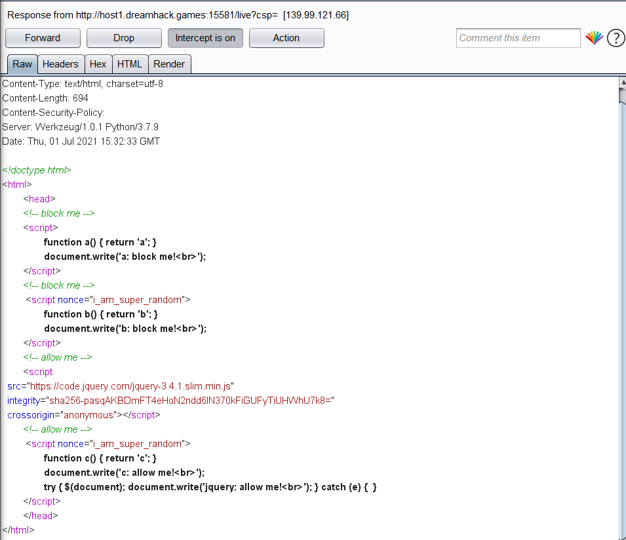
Task: Click the function c() line
Action: (x=100, y=458)
